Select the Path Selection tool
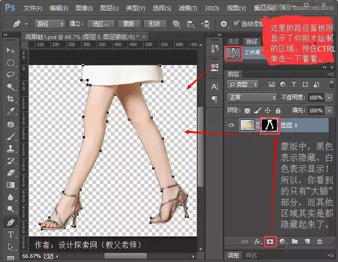This screenshot has width=338, height=262. (x=11, y=247)
